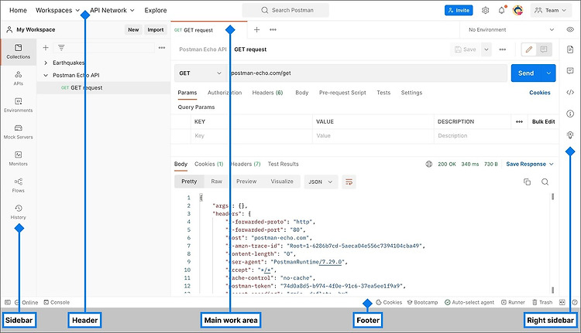
Task: Open tab bar more options ellipsis
Action: tap(273, 29)
